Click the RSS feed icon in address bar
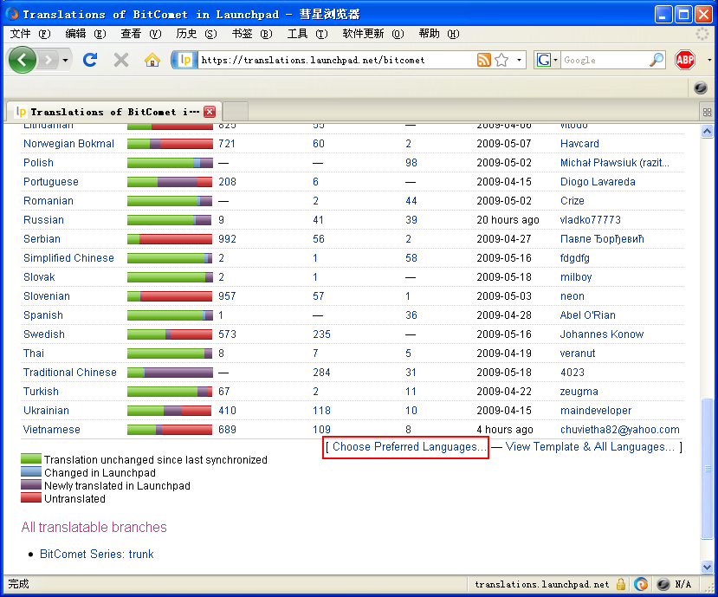718x597 pixels. [484, 60]
